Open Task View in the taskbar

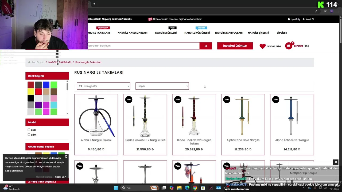(x=164, y=188)
